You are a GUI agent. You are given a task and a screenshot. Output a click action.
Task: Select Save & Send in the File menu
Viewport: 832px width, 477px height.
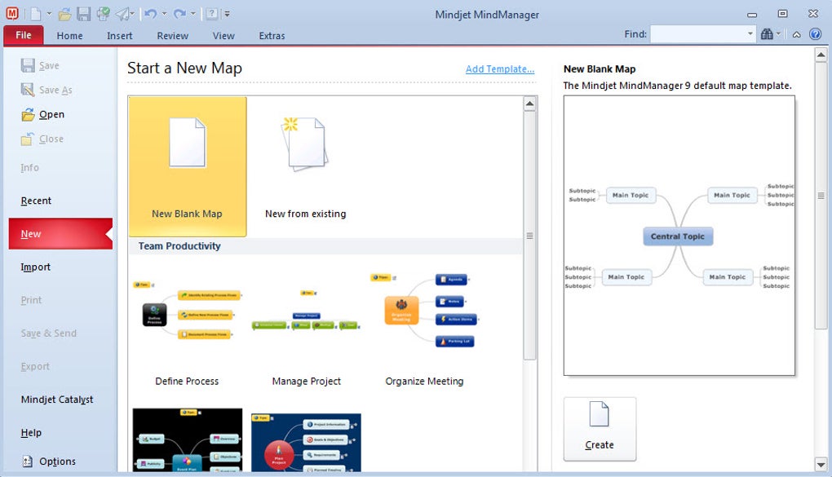coord(49,333)
